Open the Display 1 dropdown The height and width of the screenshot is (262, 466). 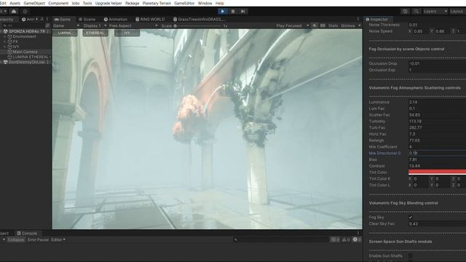point(95,26)
